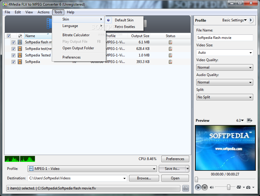
Task: Click the CPU usage graph
Action: coord(20,159)
